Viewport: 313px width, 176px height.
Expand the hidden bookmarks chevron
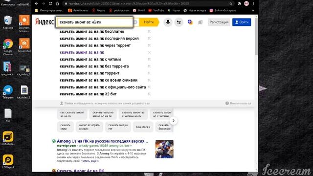coord(253,10)
